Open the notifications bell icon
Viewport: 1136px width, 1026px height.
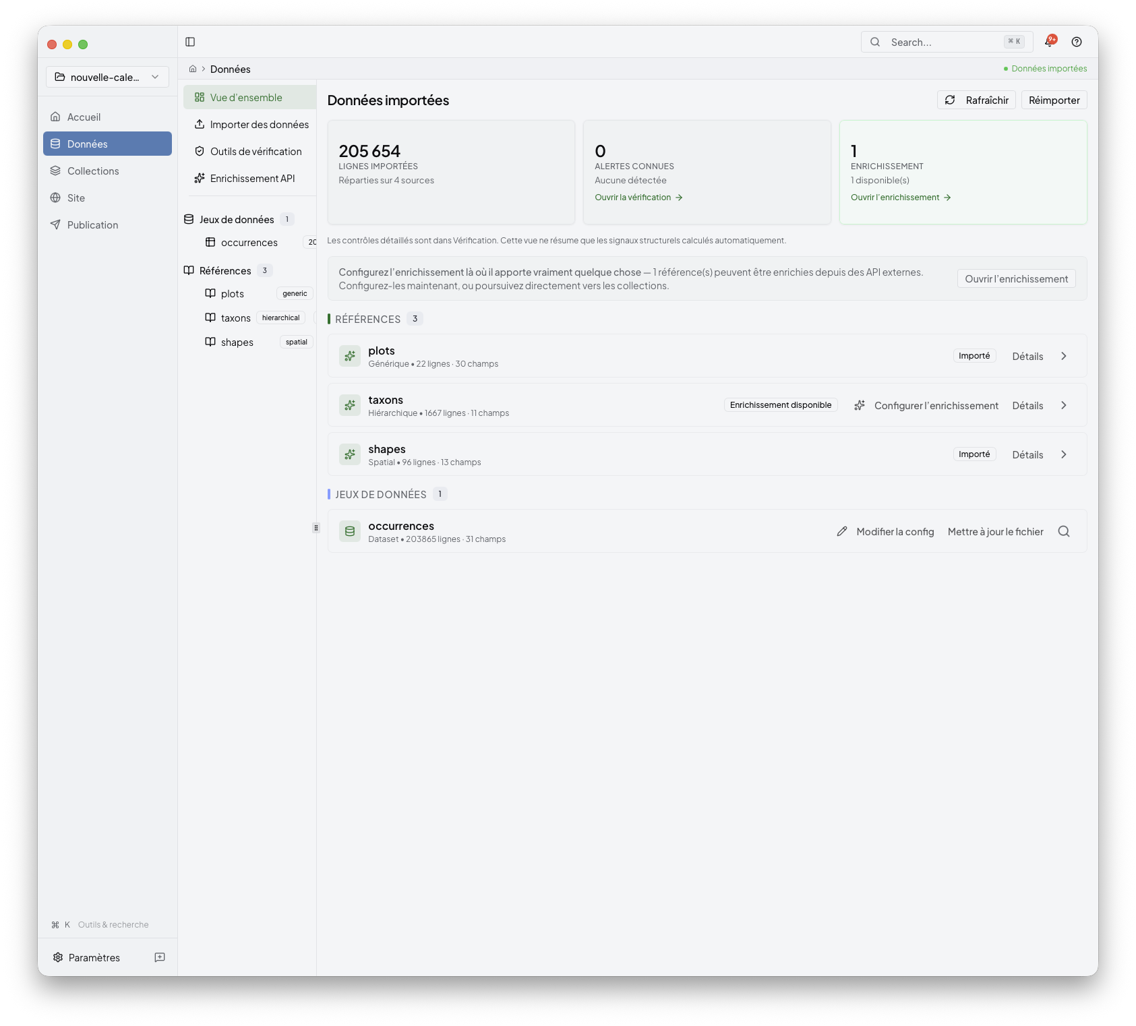click(1049, 41)
